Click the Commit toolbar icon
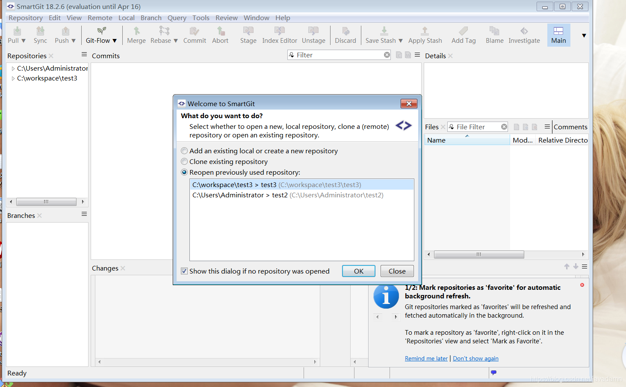The height and width of the screenshot is (387, 626). tap(195, 31)
